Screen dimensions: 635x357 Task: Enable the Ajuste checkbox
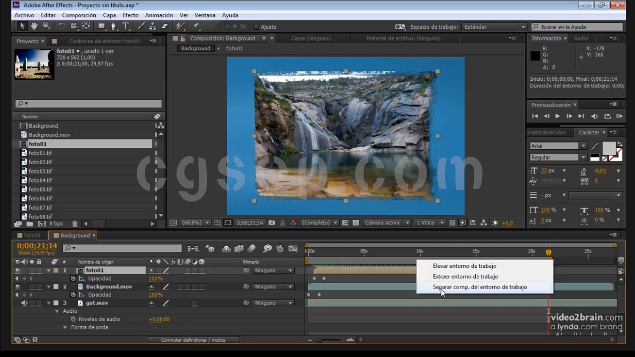coord(256,27)
